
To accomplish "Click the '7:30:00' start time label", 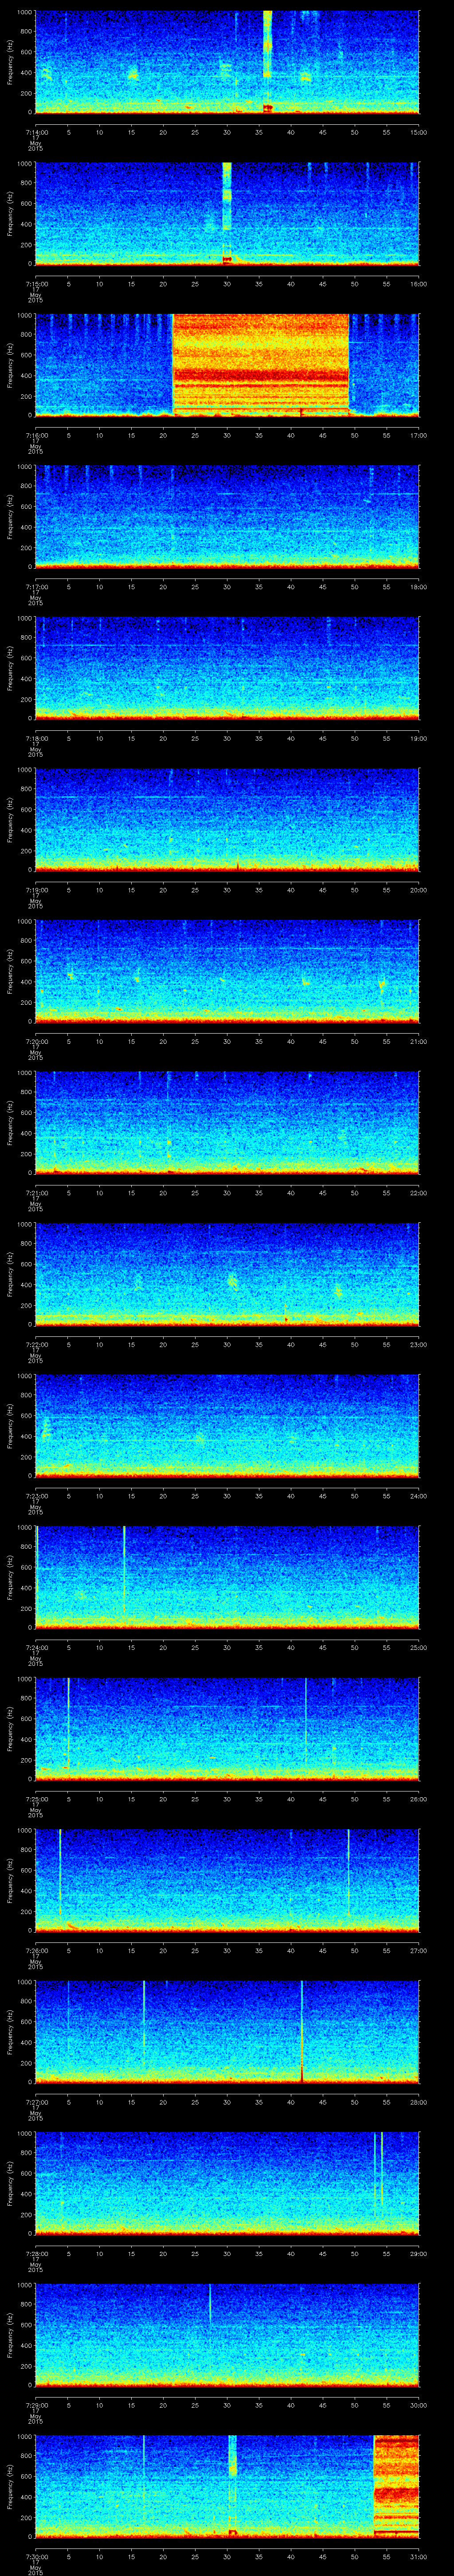I will tap(36, 2556).
